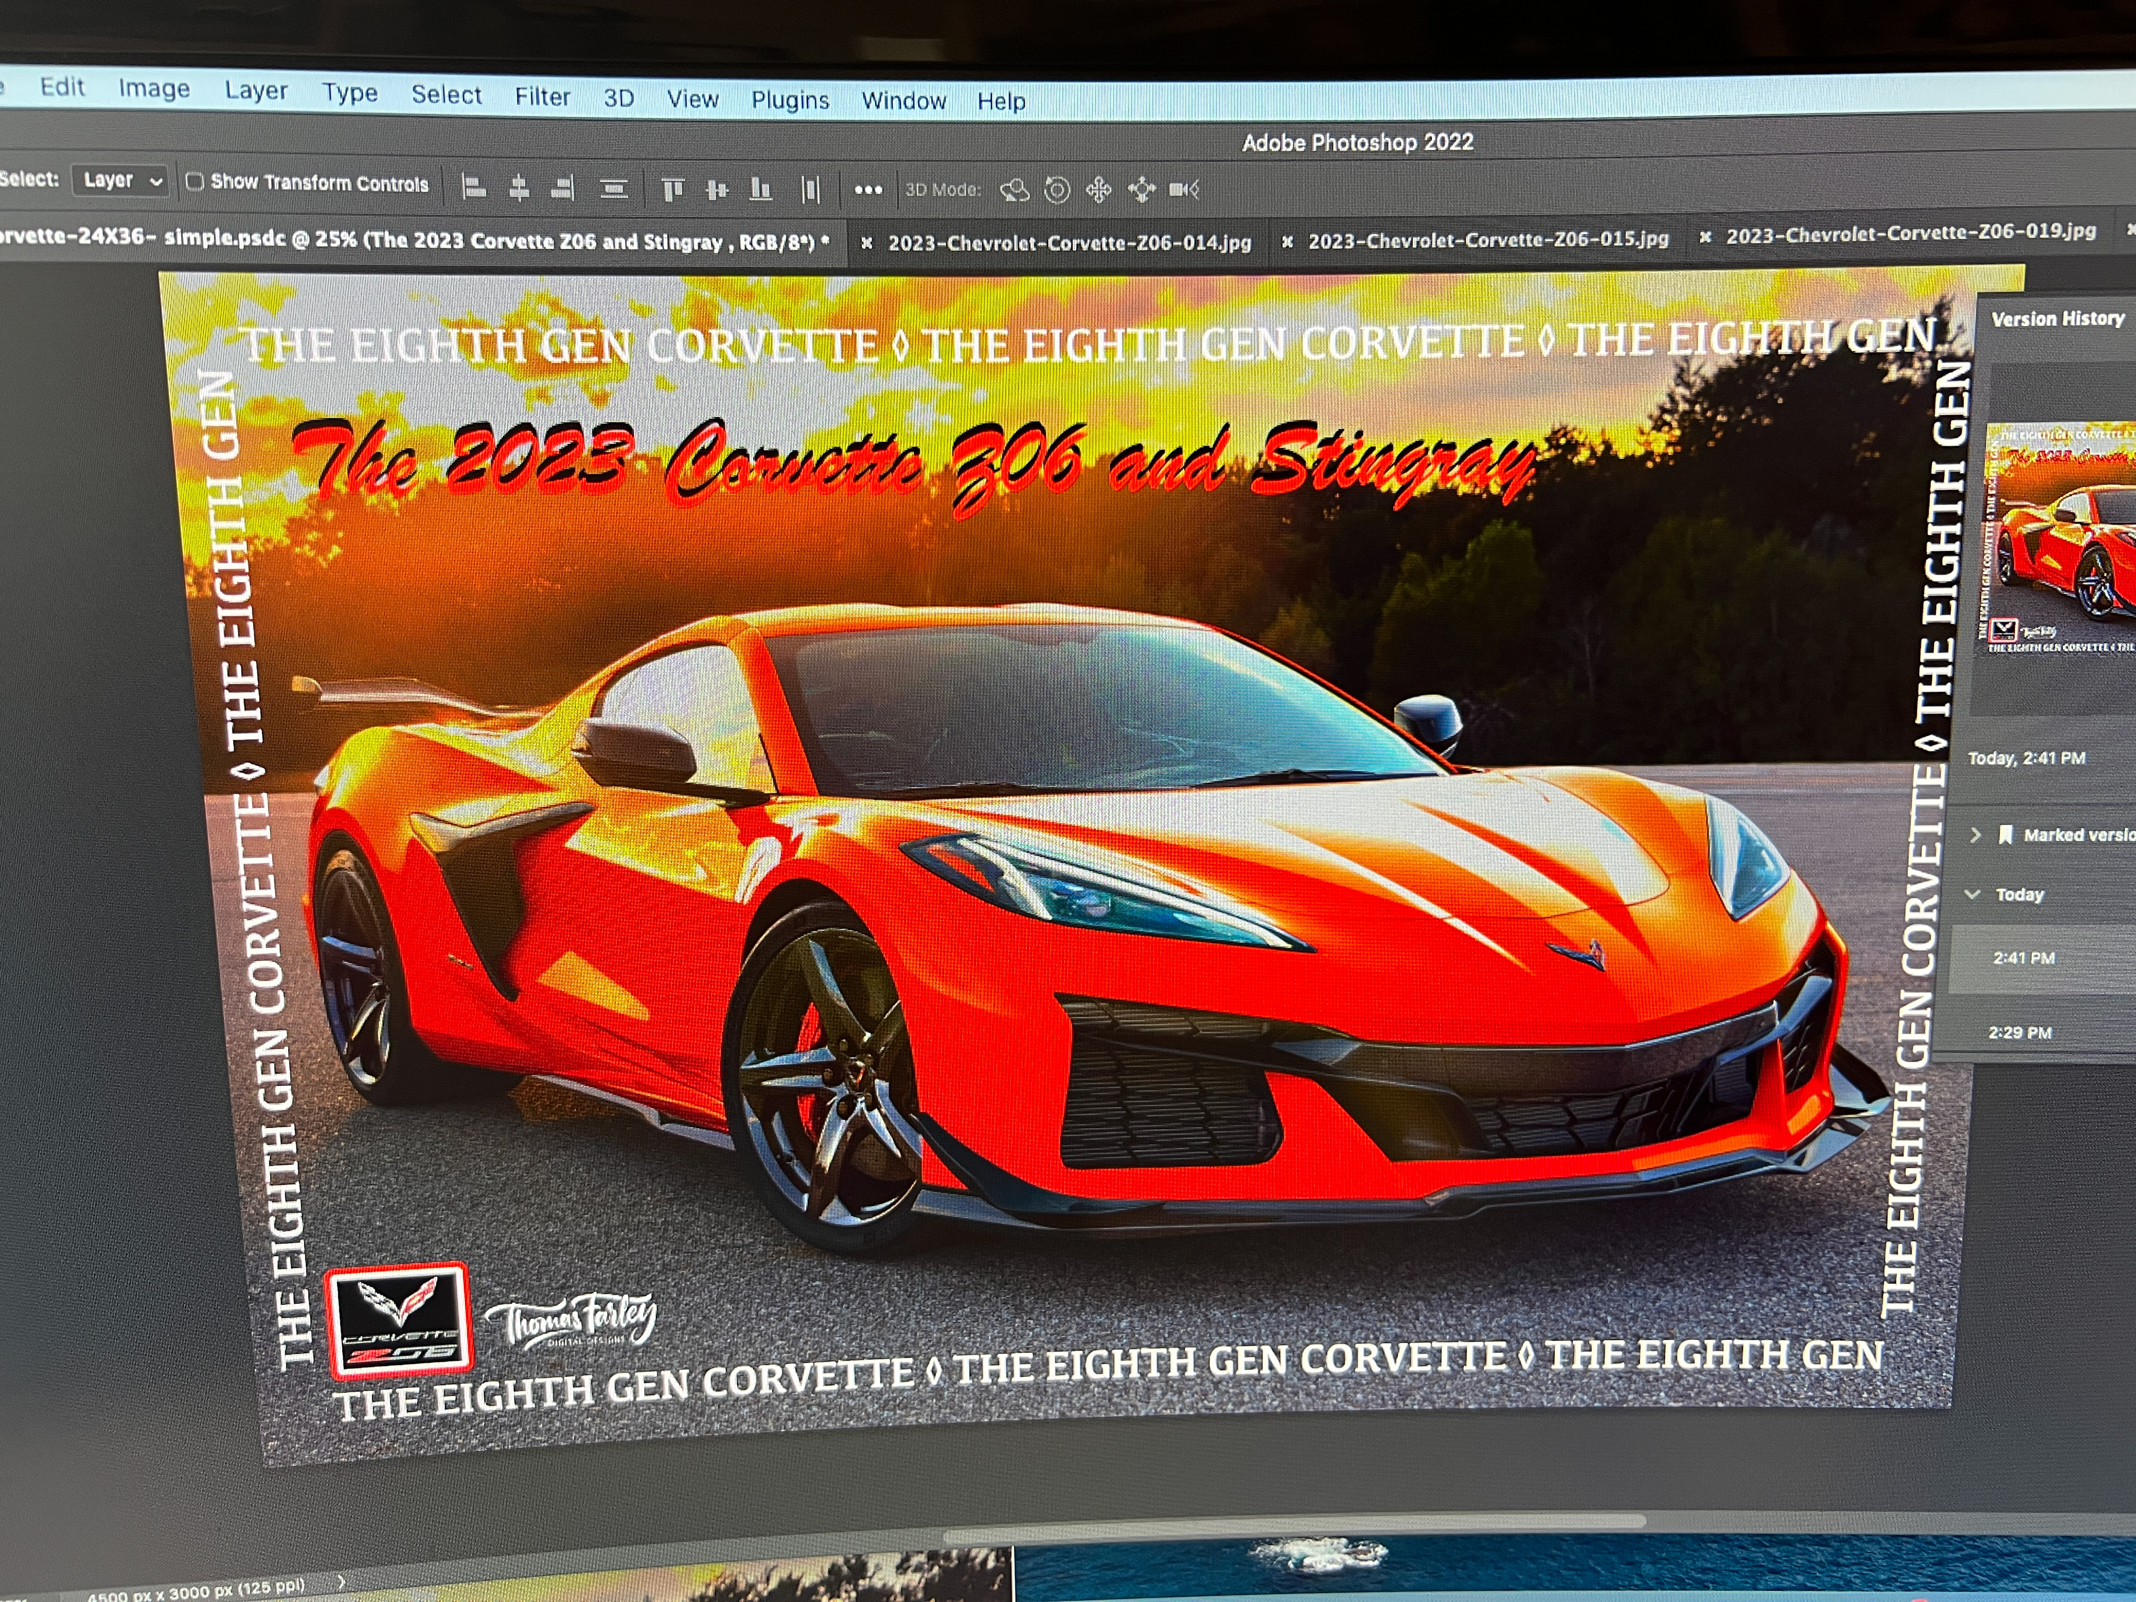Click the Align vertical centers icon
2136x1602 pixels.
pos(716,189)
